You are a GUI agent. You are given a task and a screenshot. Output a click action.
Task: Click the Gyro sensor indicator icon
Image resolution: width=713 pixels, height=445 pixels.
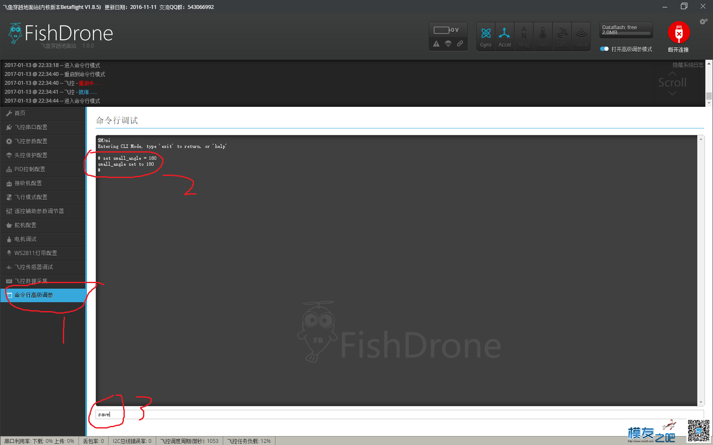486,36
